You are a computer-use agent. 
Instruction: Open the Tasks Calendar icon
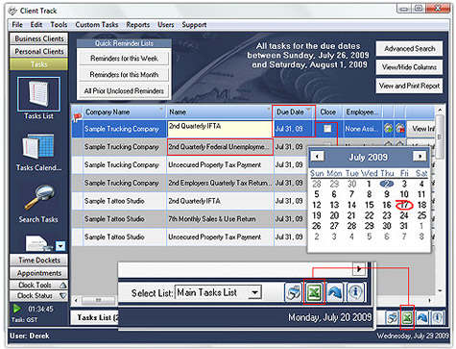38,147
